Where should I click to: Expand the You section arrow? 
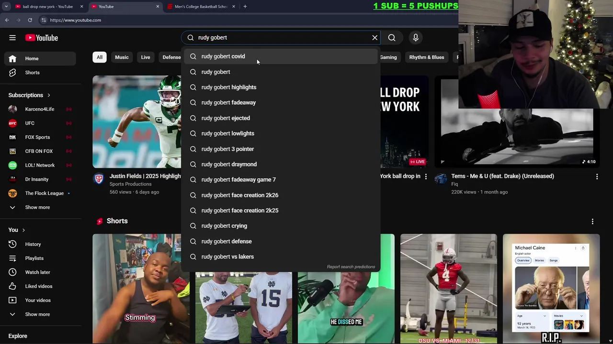(23, 230)
